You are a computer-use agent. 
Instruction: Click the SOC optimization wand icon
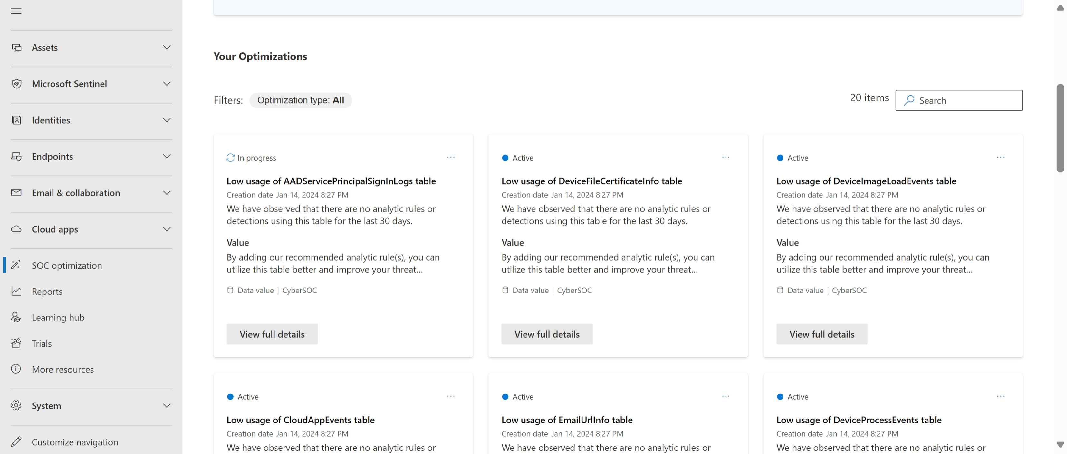tap(16, 265)
